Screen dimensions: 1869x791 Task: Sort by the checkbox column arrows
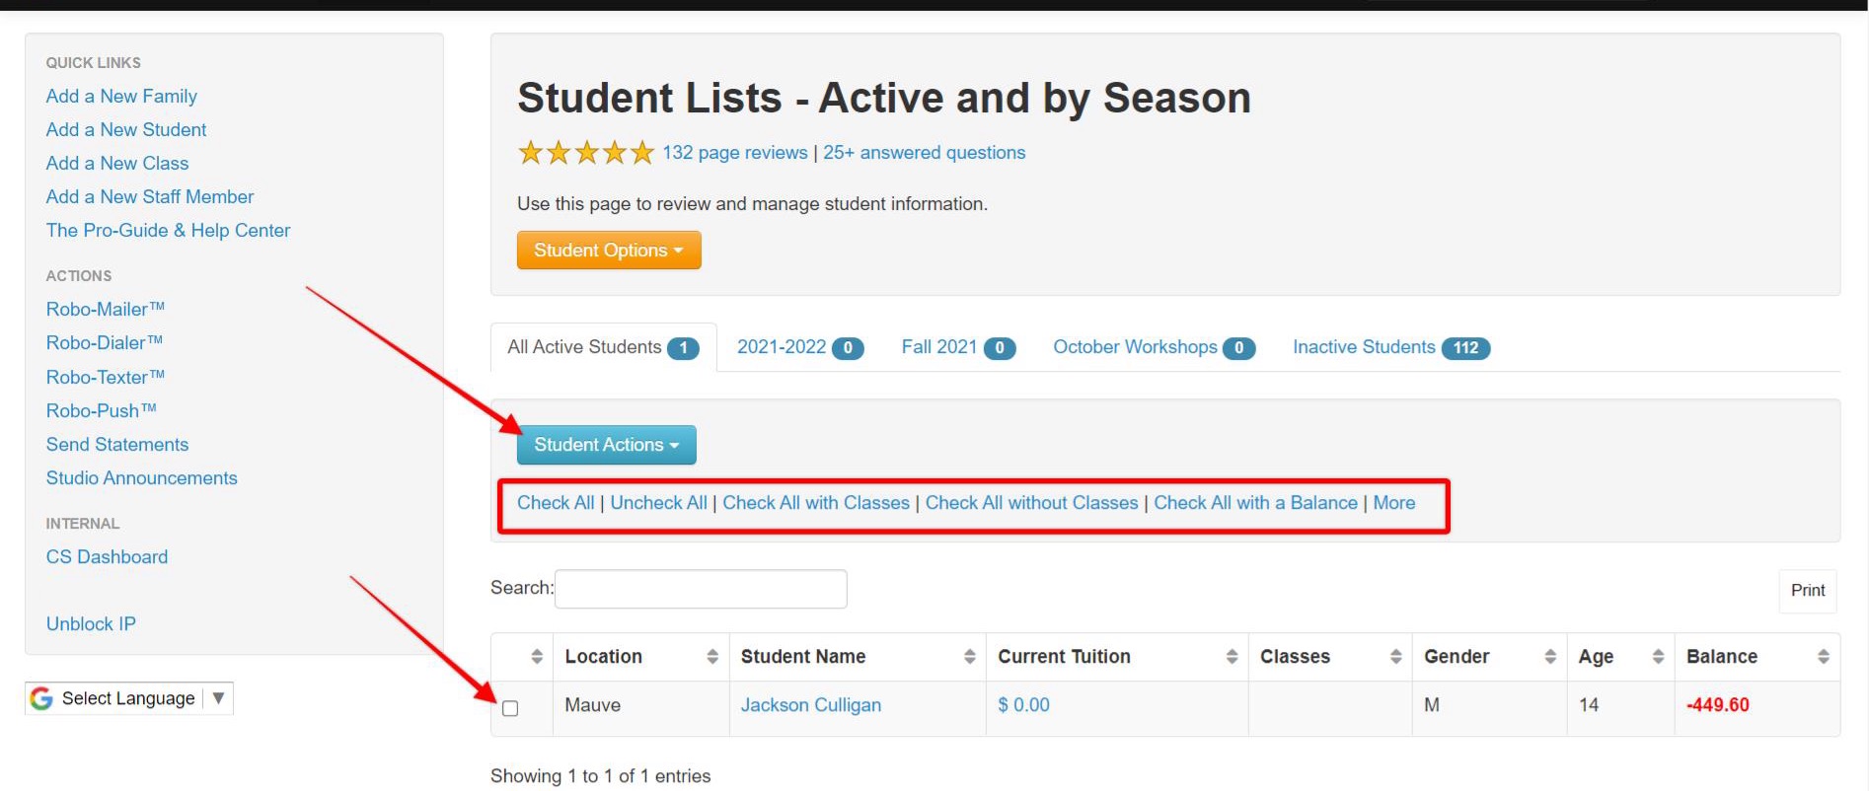tap(537, 657)
